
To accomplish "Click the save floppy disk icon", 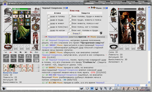I will coord(96,88).
